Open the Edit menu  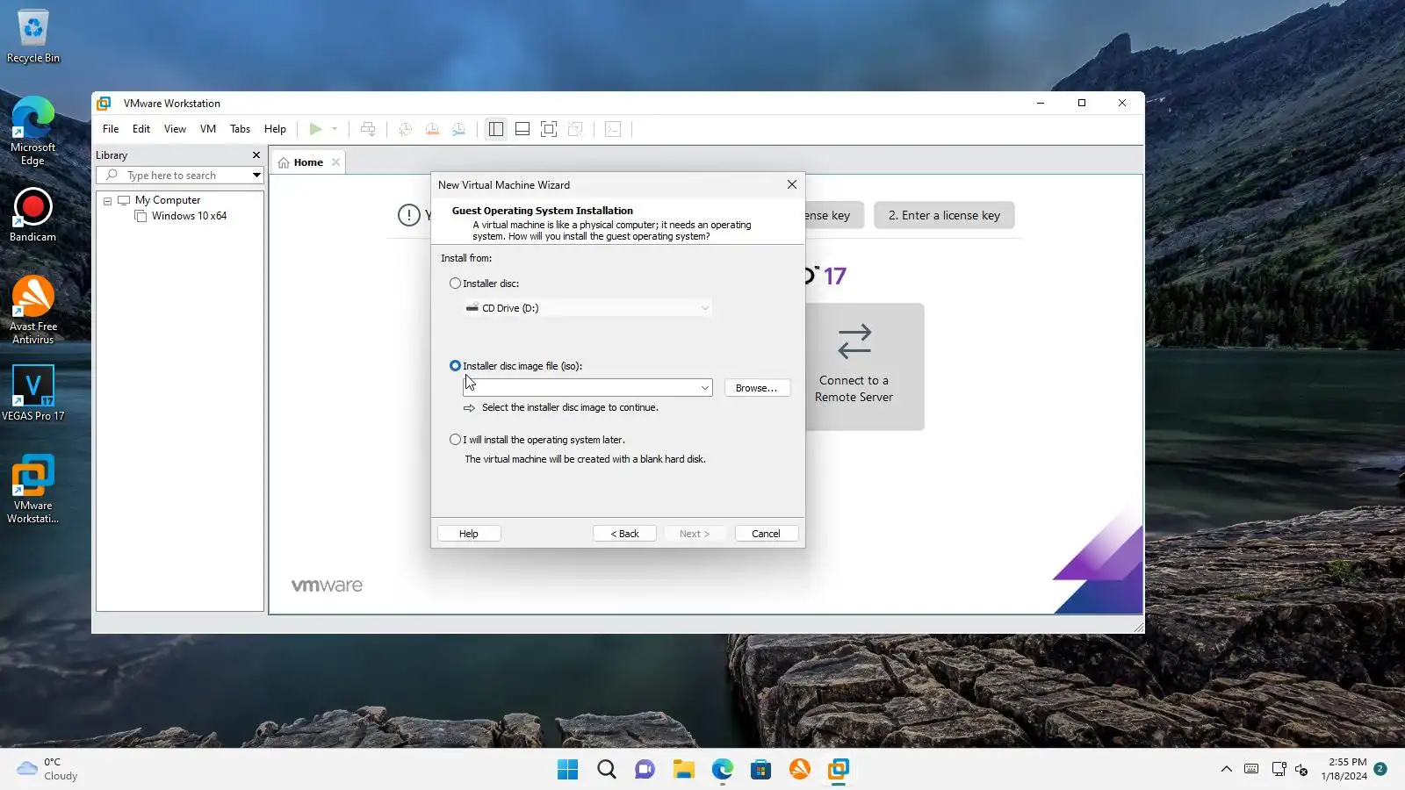[141, 129]
